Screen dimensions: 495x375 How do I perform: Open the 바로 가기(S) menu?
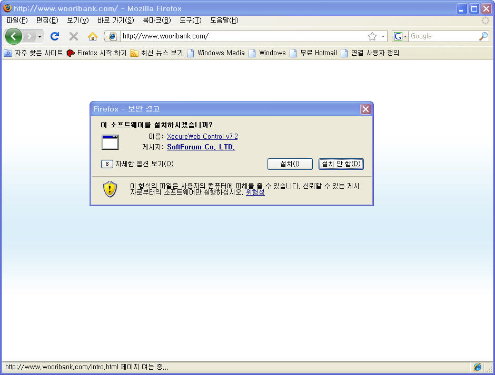point(115,21)
